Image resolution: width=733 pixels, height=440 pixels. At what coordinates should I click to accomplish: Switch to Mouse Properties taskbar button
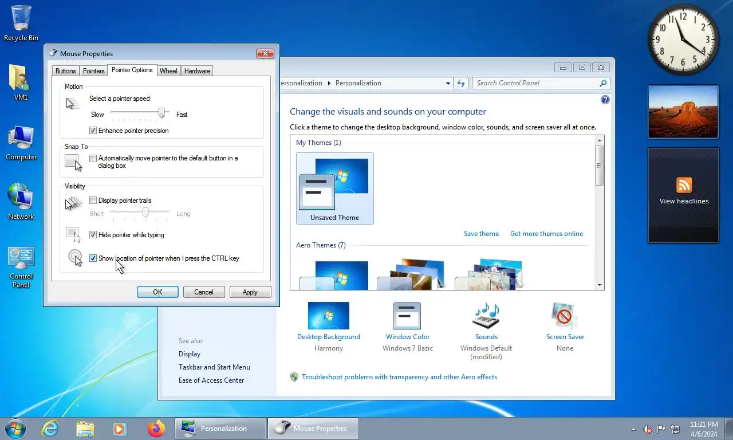click(x=313, y=429)
